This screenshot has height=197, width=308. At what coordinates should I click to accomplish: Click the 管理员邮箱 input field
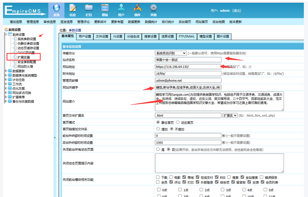click(x=188, y=80)
